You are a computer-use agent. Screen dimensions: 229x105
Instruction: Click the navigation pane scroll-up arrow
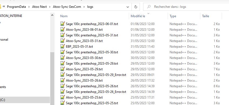[x=52, y=15]
